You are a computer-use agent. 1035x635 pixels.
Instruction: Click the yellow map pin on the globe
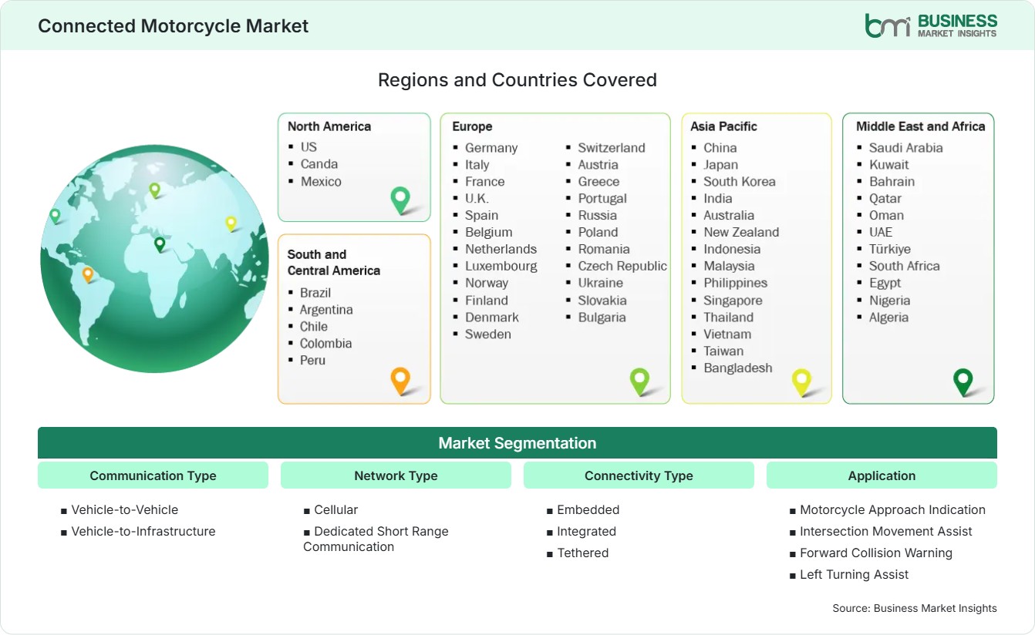click(231, 223)
